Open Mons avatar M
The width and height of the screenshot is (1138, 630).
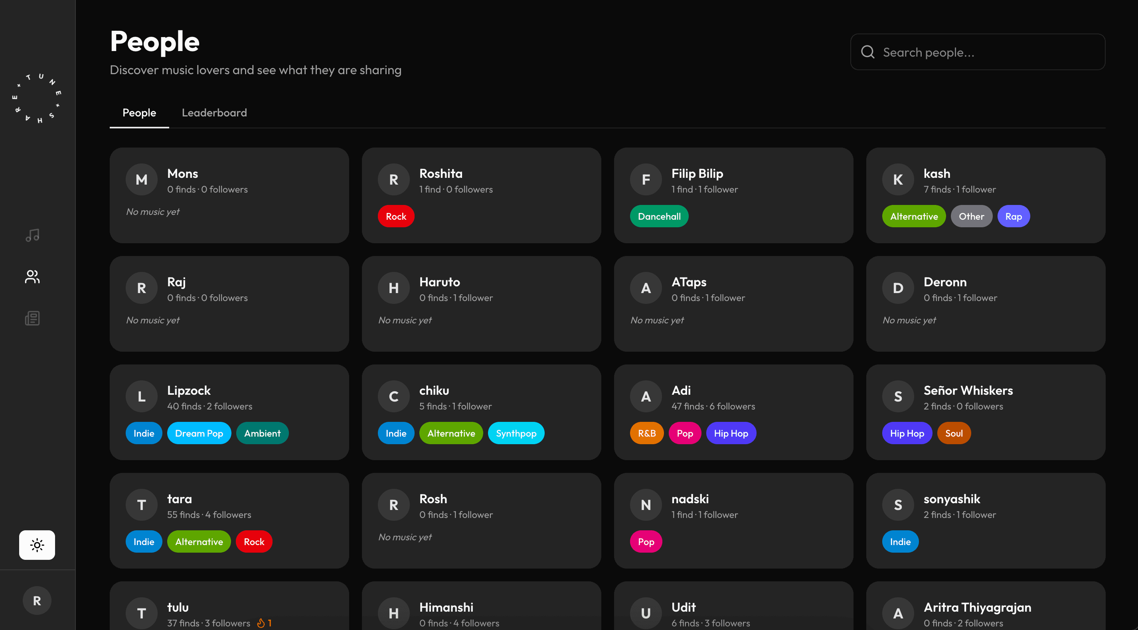click(141, 179)
